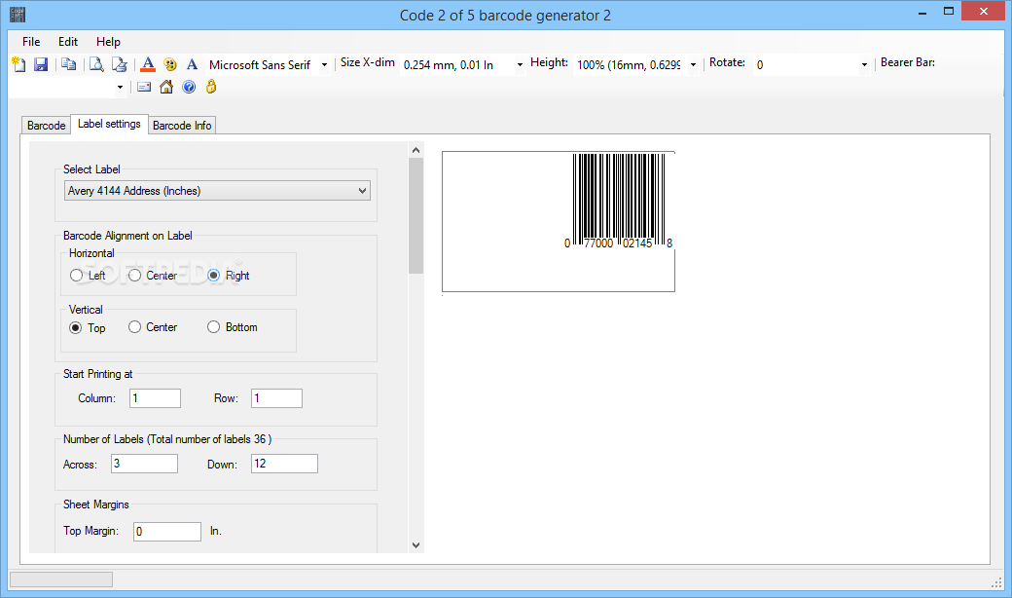The width and height of the screenshot is (1012, 598).
Task: Click the Column start printing field
Action: click(x=155, y=398)
